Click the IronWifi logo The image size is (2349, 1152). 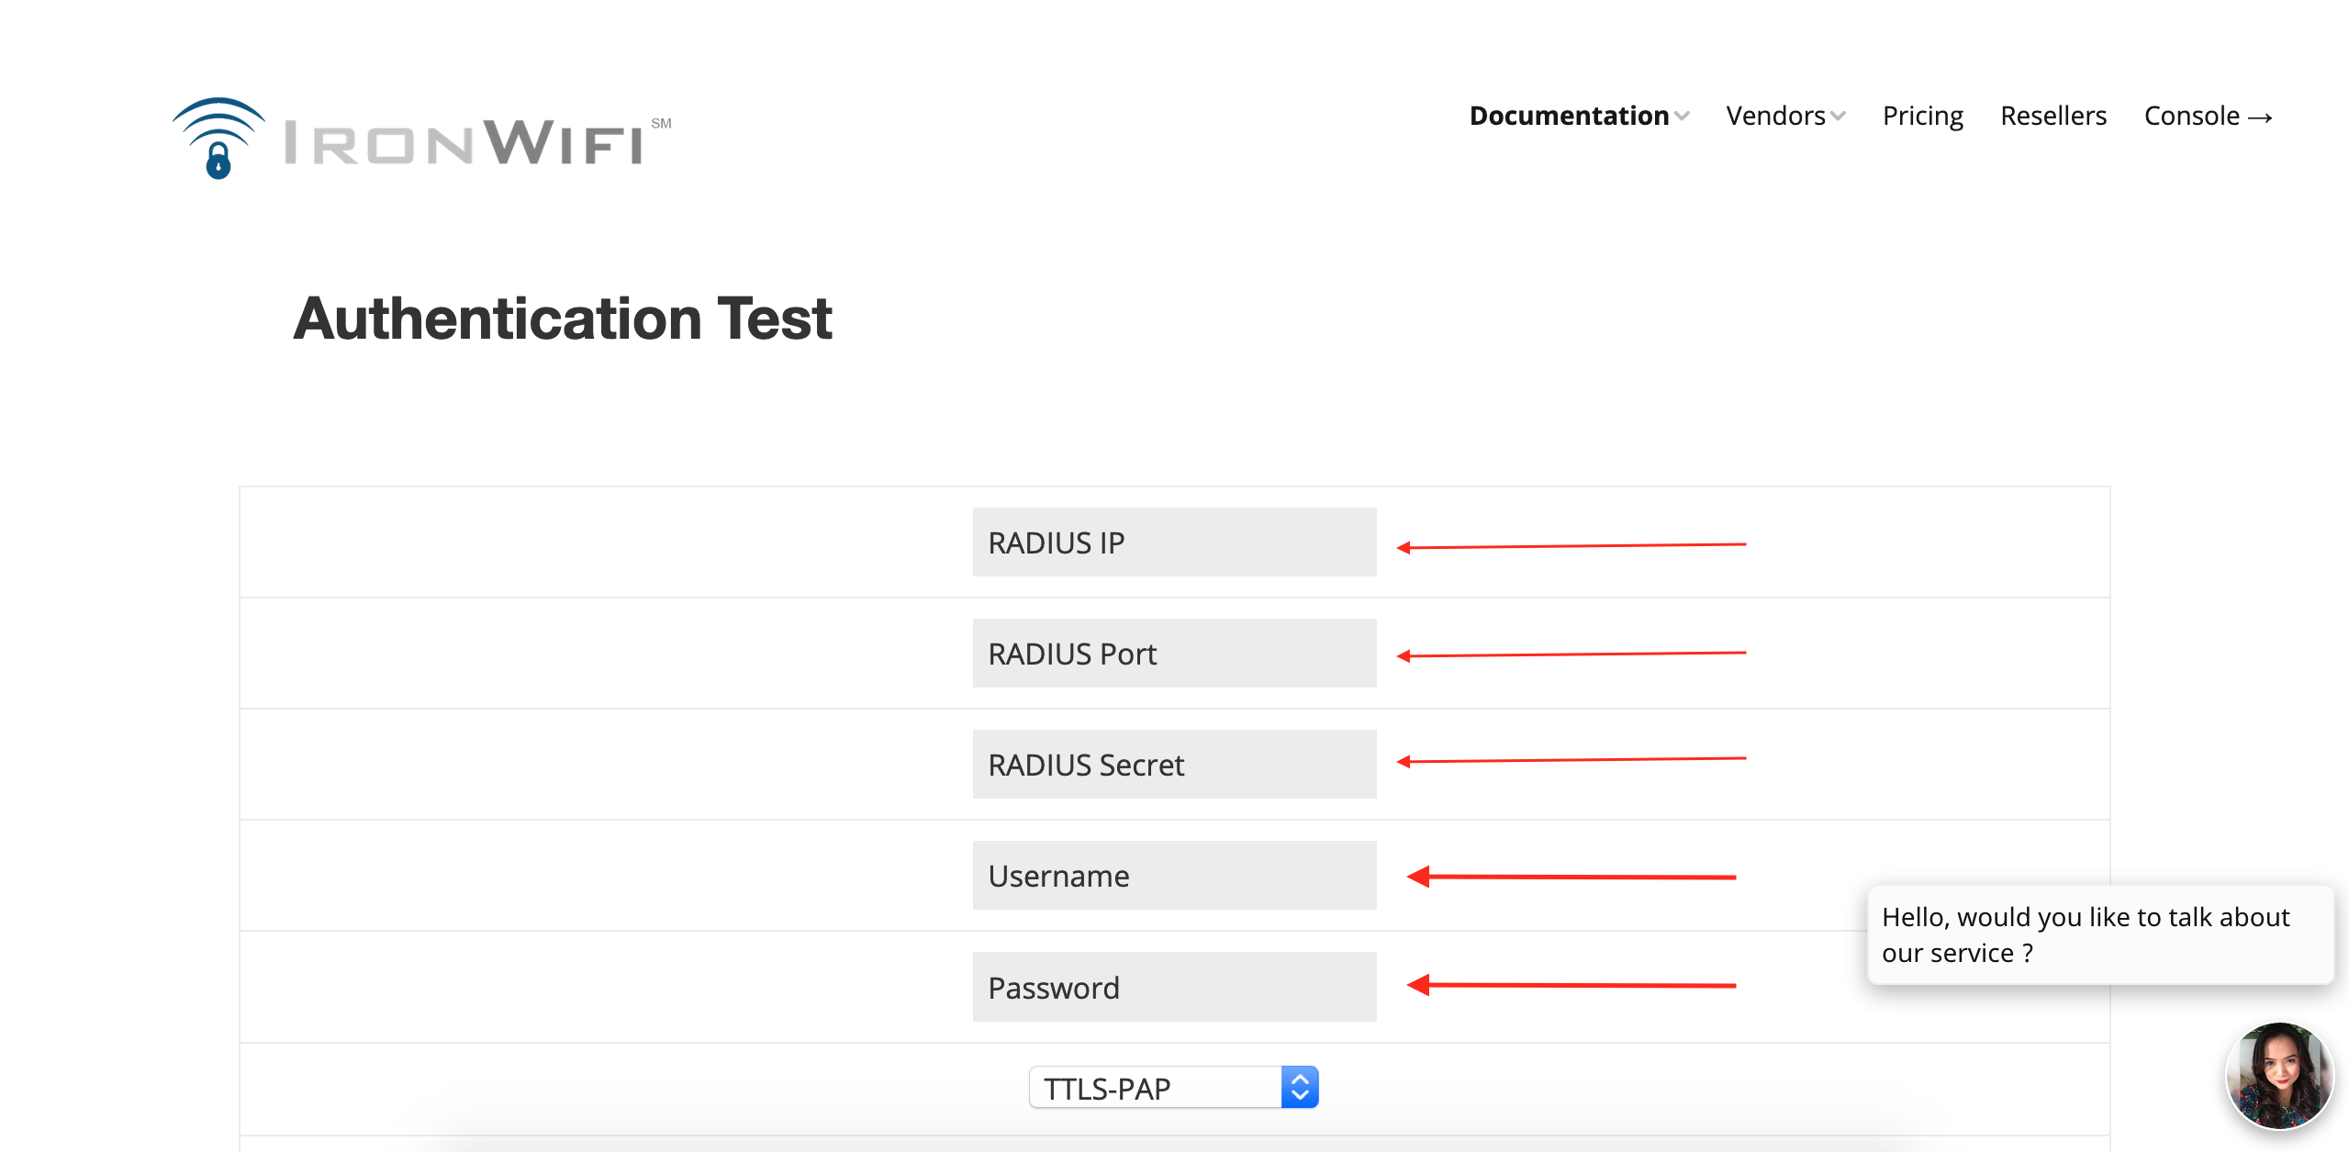tap(418, 138)
